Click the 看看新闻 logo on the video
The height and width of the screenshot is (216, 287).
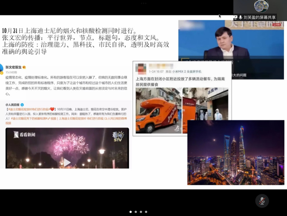tap(24, 135)
